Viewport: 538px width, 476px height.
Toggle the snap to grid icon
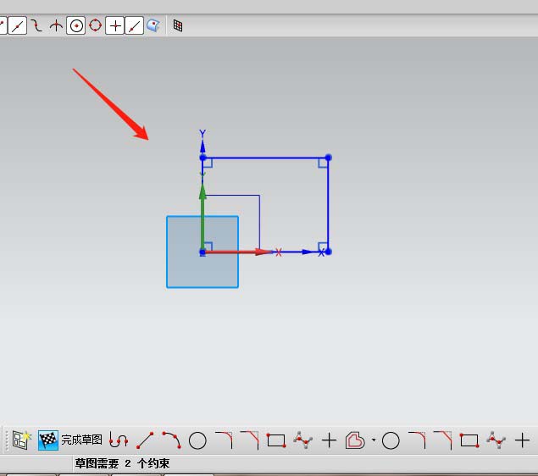pyautogui.click(x=178, y=25)
